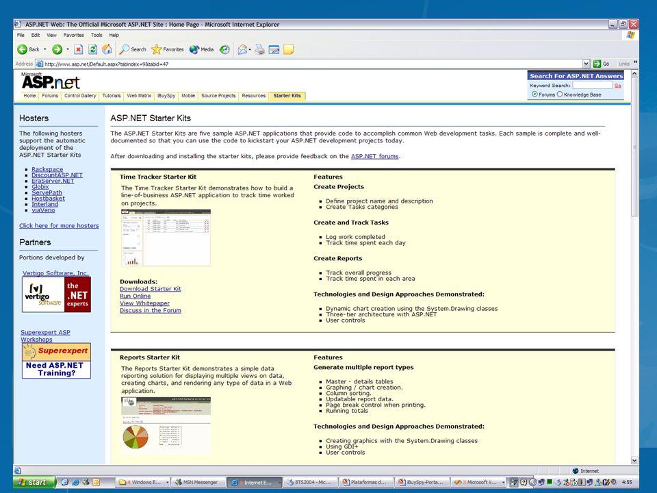This screenshot has height=493, width=657.
Task: Switch to the Forums site tab
Action: (50, 96)
